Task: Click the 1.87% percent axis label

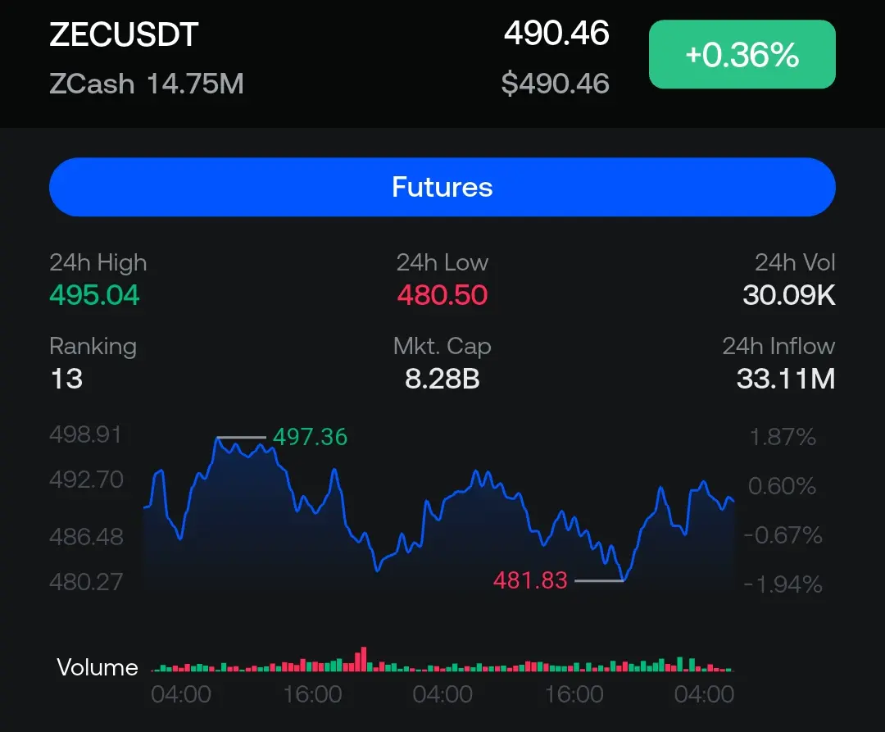Action: (783, 437)
